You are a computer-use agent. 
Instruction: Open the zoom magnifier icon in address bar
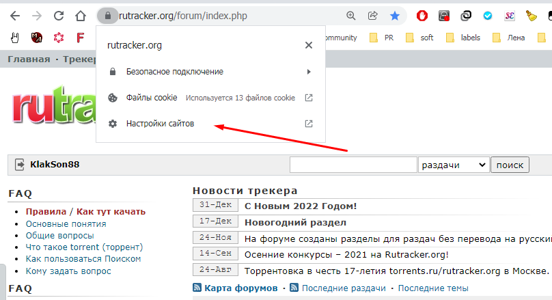pos(350,16)
